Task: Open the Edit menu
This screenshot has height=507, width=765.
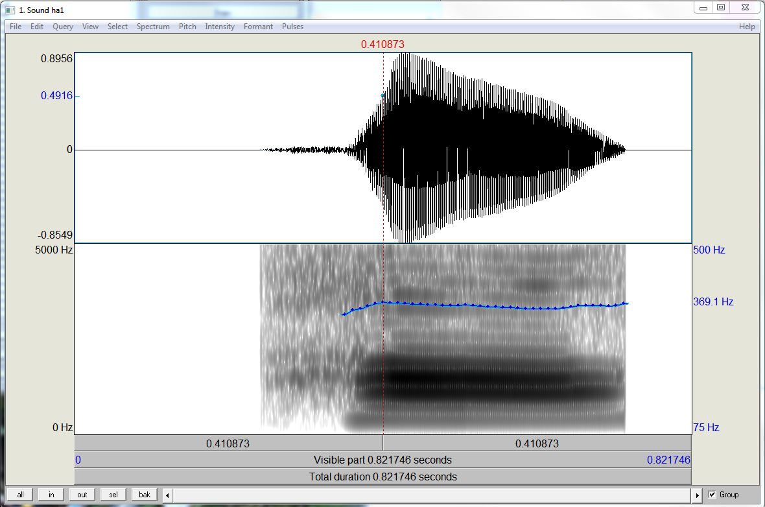Action: point(37,27)
